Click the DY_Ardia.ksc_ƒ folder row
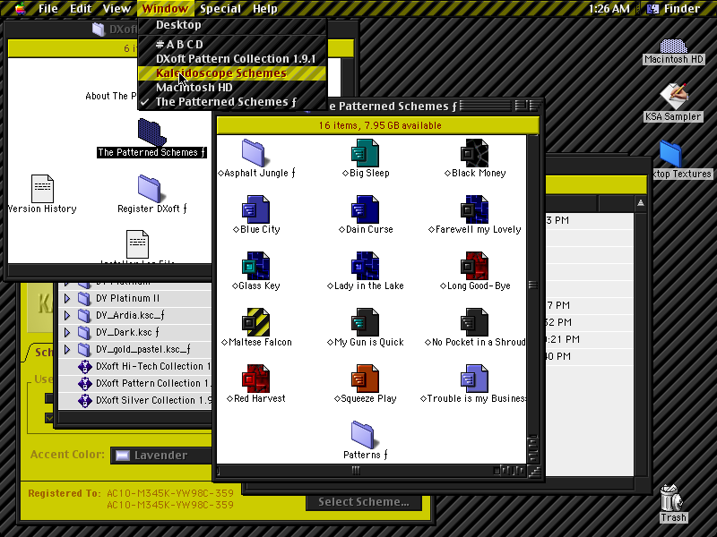 pos(135,315)
